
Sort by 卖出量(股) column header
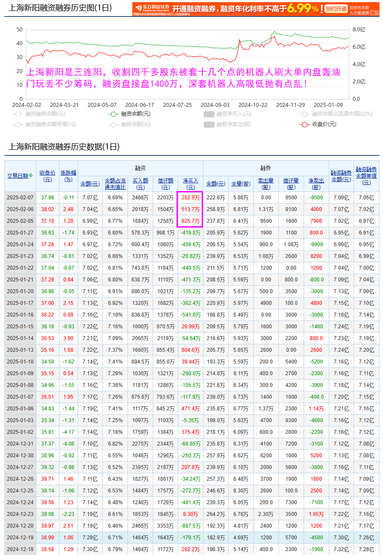pos(266,184)
